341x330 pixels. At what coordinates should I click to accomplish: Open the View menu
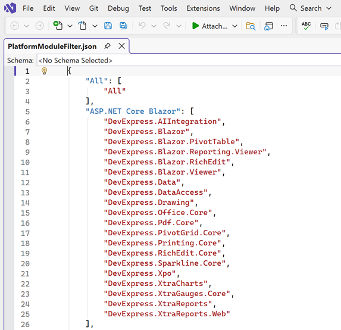click(72, 8)
